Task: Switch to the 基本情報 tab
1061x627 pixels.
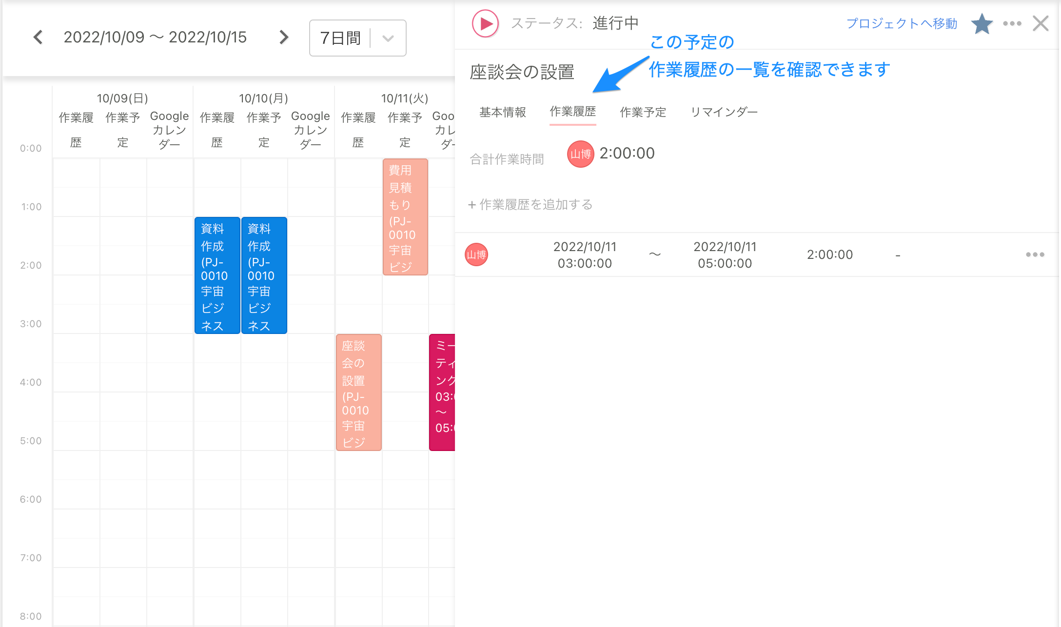Action: [503, 112]
